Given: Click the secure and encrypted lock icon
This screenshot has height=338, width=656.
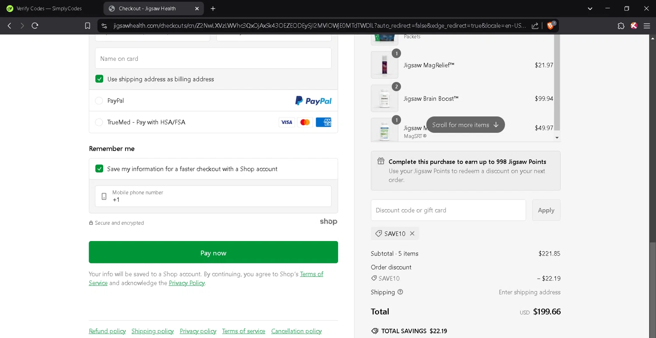Looking at the screenshot, I should (91, 223).
